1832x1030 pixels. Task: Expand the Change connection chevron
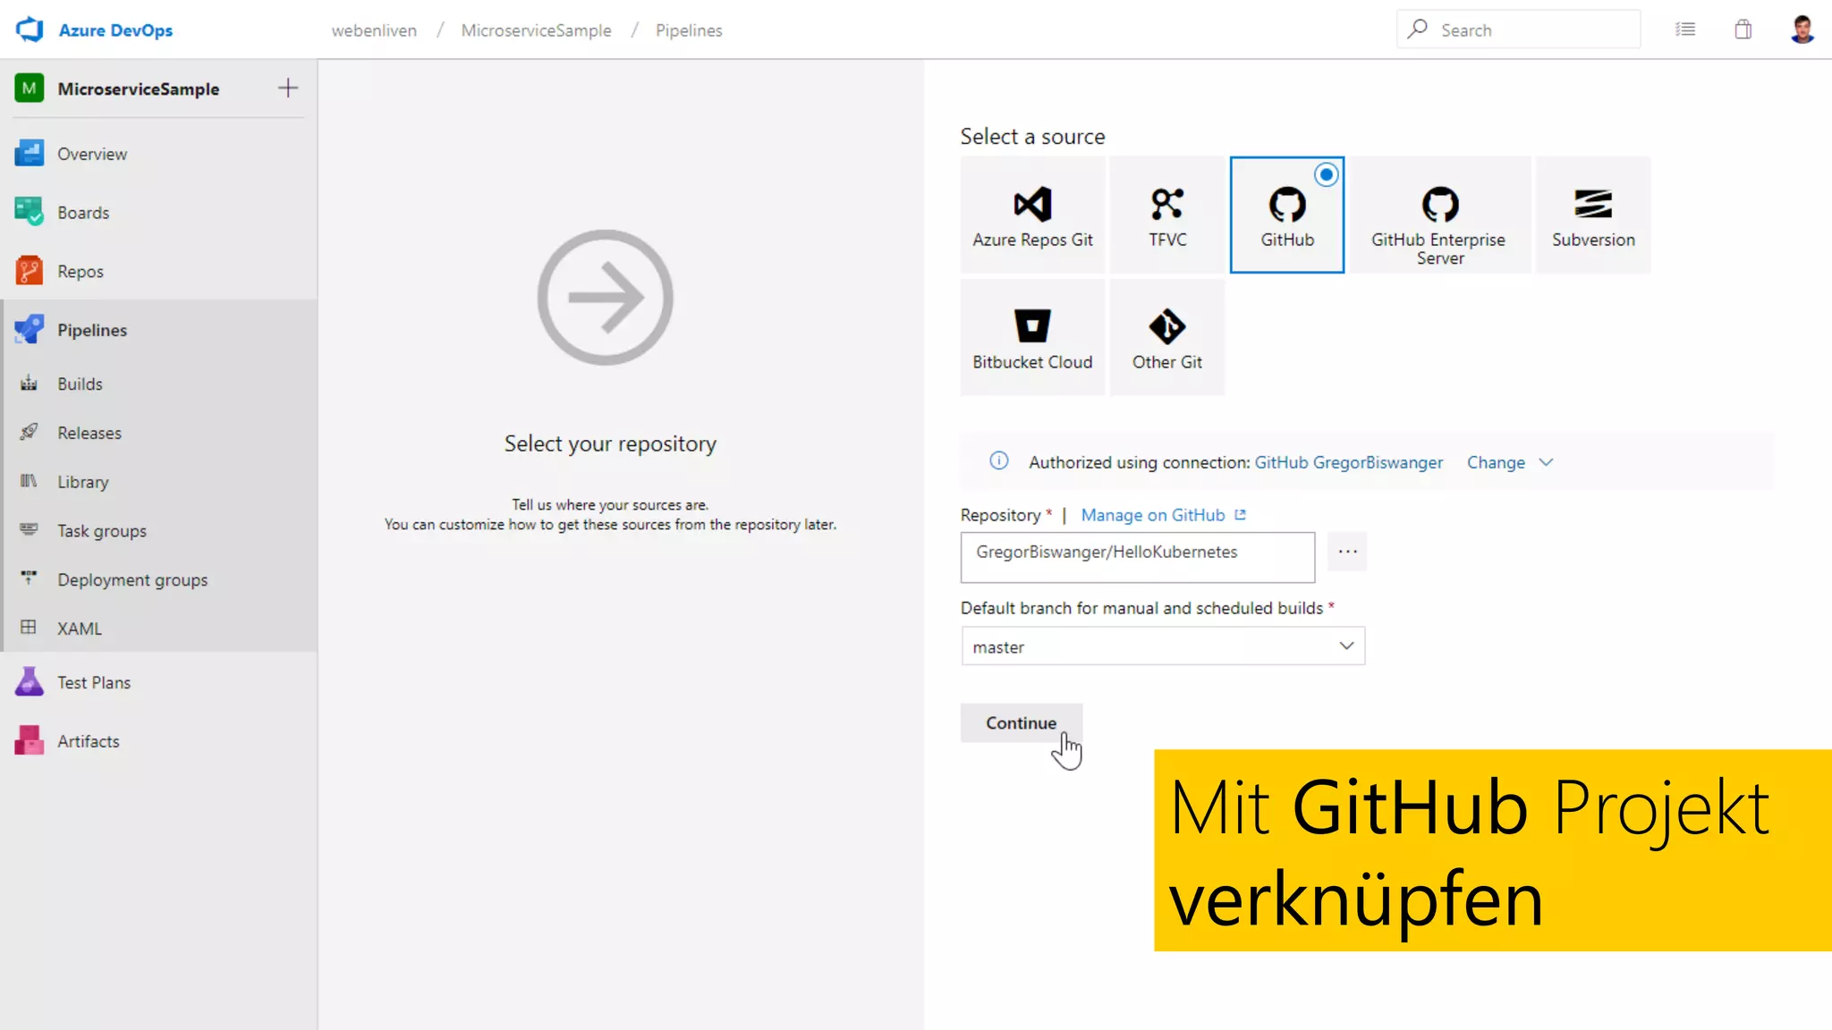pos(1546,462)
